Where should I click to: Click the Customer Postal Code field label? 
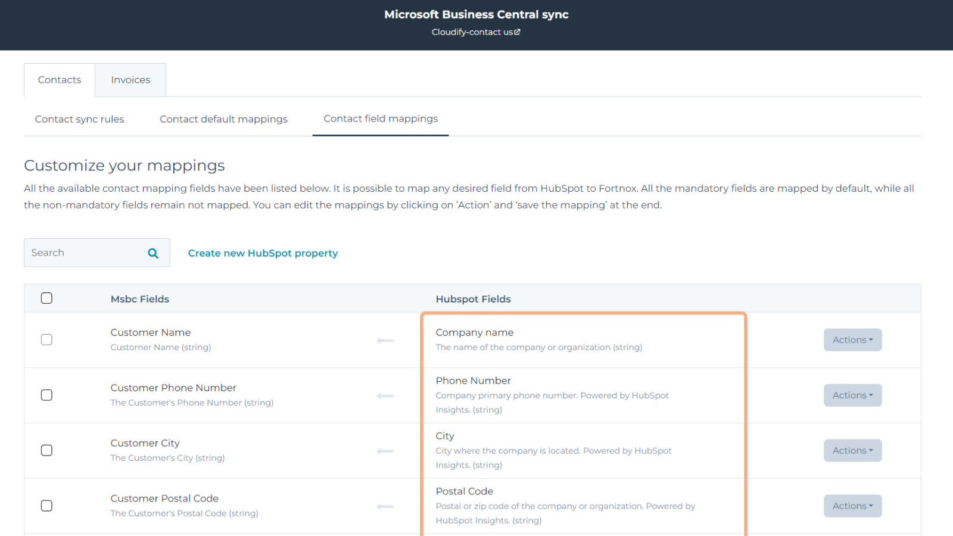pos(164,498)
